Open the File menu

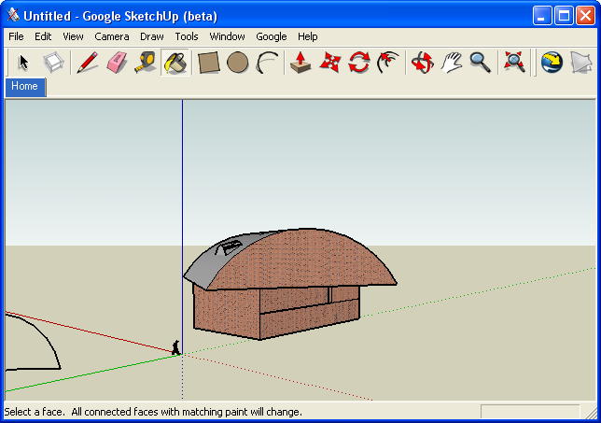(x=16, y=36)
